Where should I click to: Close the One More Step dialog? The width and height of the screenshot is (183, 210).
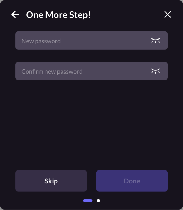(168, 15)
